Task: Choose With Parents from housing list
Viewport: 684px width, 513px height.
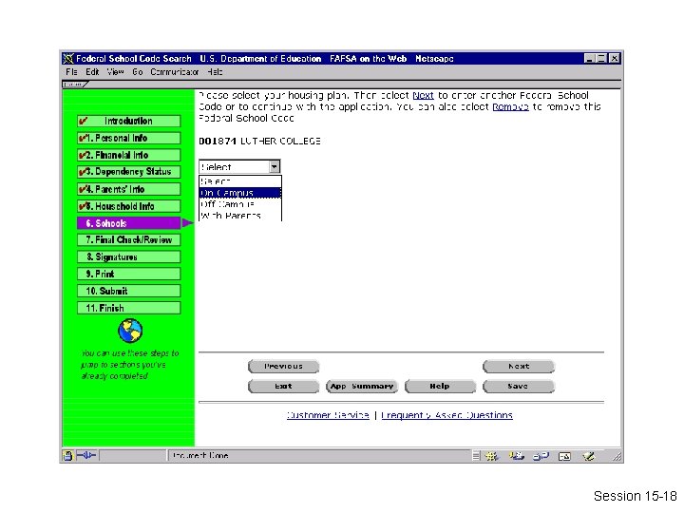Action: coord(240,216)
